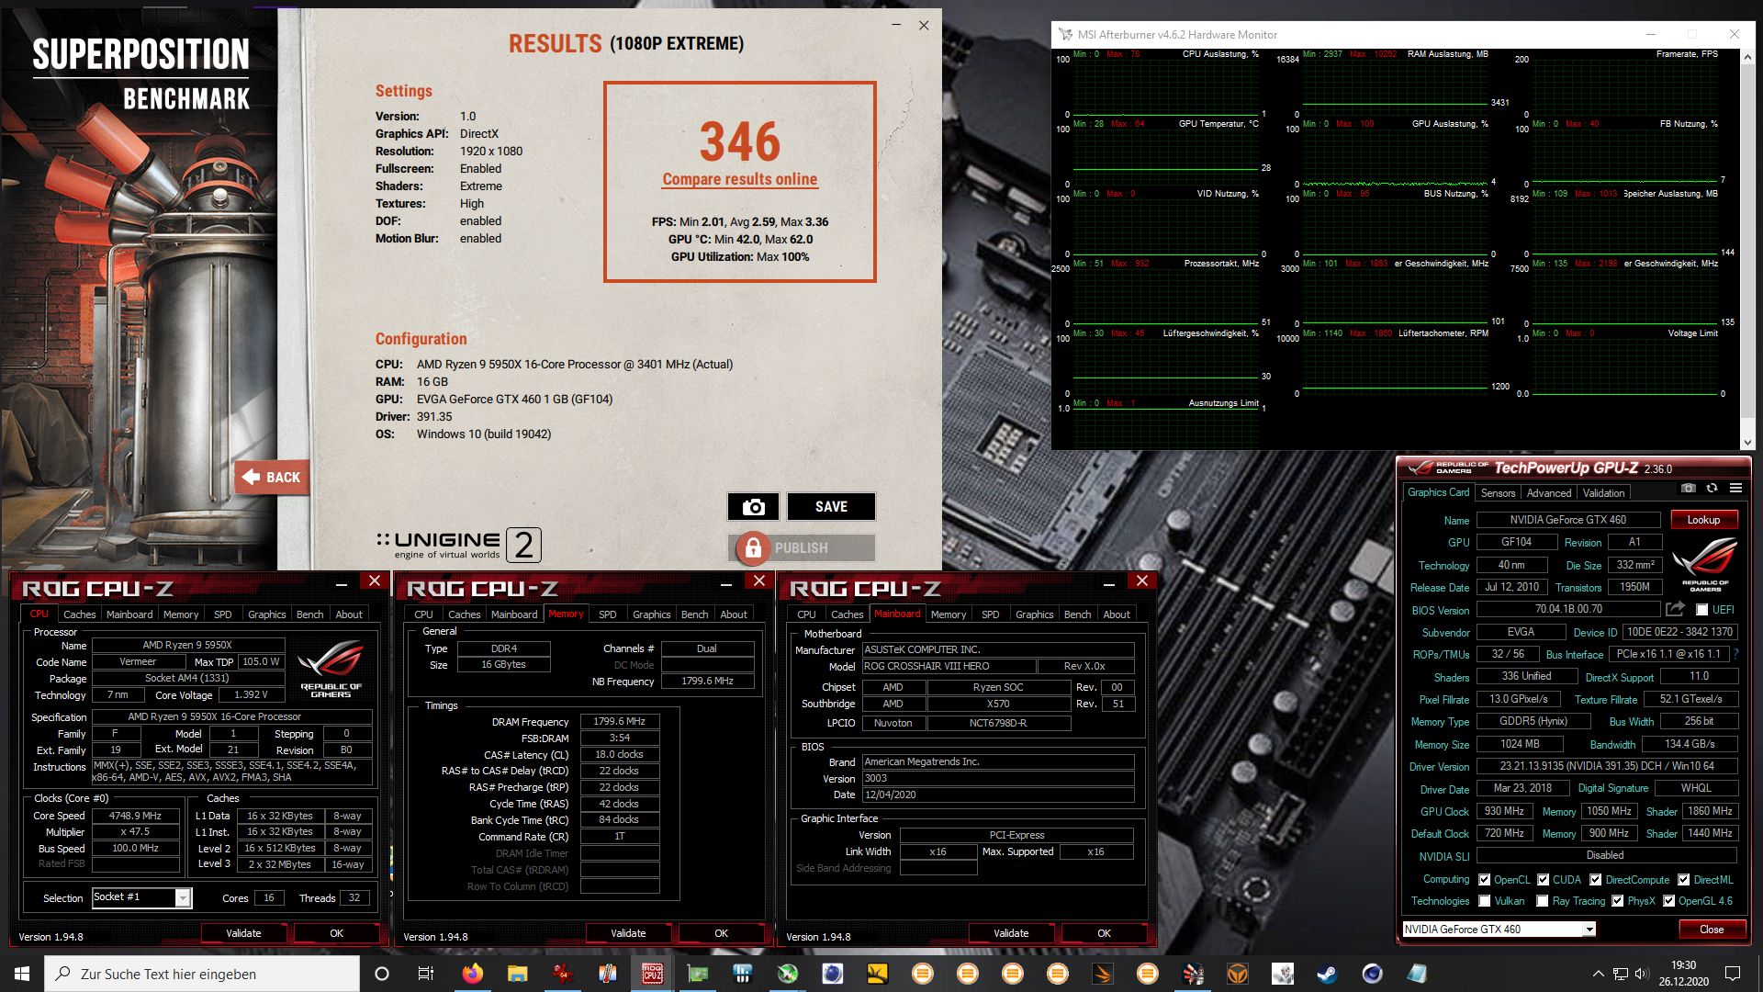Take a screenshot with Superposition's camera button

753,507
